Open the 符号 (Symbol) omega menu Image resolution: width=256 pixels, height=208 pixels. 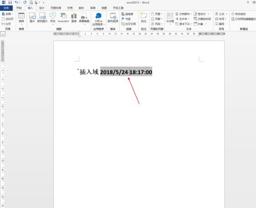pos(221,19)
